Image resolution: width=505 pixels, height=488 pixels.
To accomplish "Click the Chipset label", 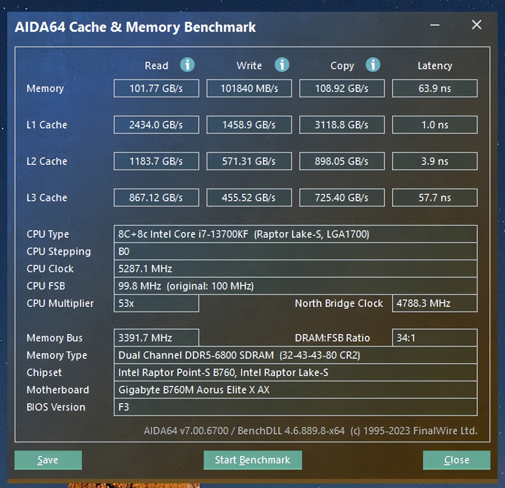I will coord(44,373).
